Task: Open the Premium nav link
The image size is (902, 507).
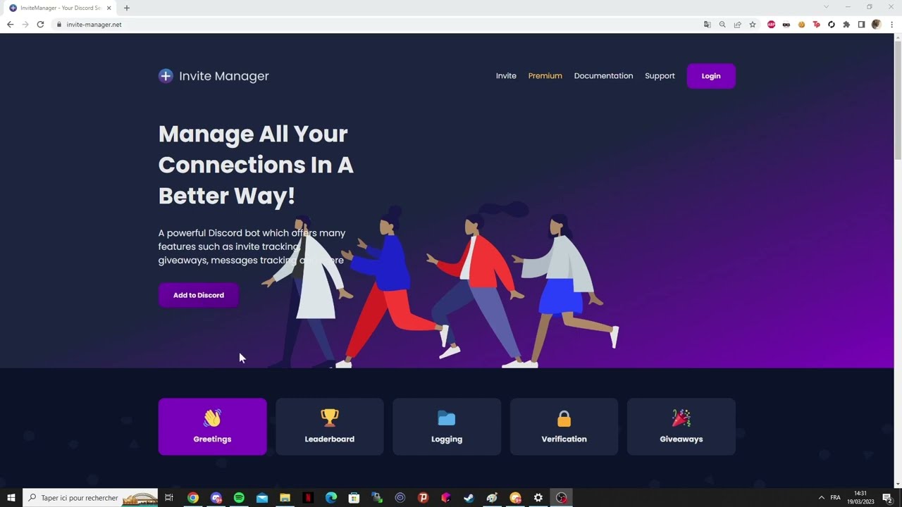Action: pyautogui.click(x=545, y=76)
